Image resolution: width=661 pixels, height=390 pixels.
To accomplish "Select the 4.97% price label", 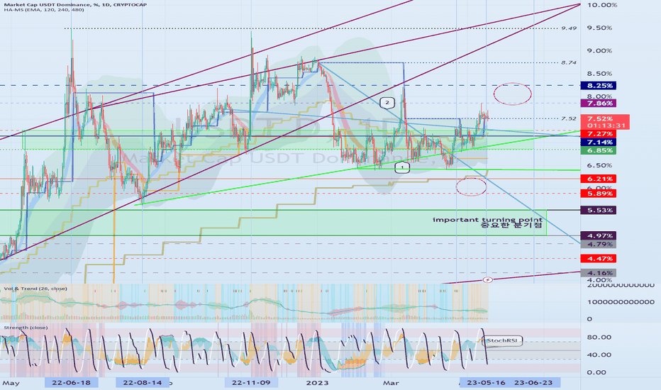I will point(598,235).
